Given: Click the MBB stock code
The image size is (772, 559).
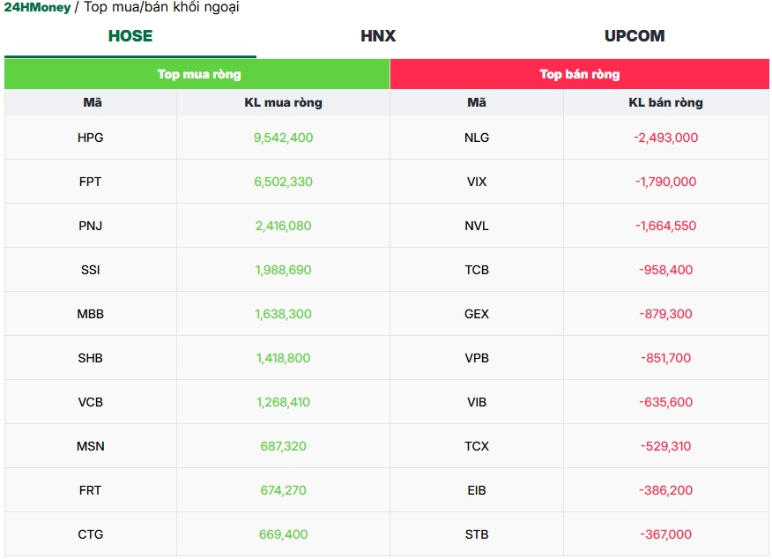Looking at the screenshot, I should [x=91, y=314].
